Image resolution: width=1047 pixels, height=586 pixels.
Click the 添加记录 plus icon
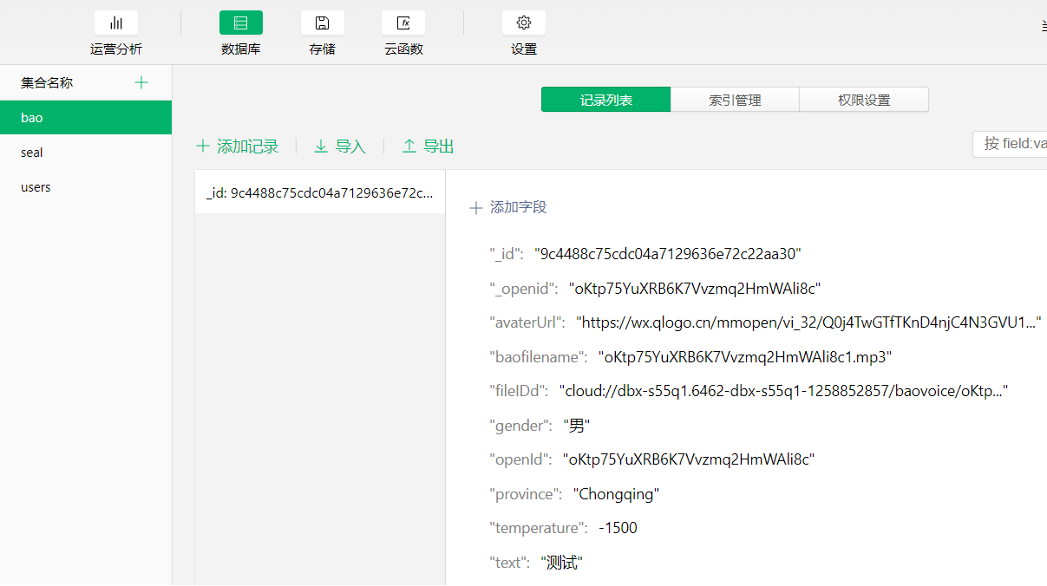pos(203,146)
